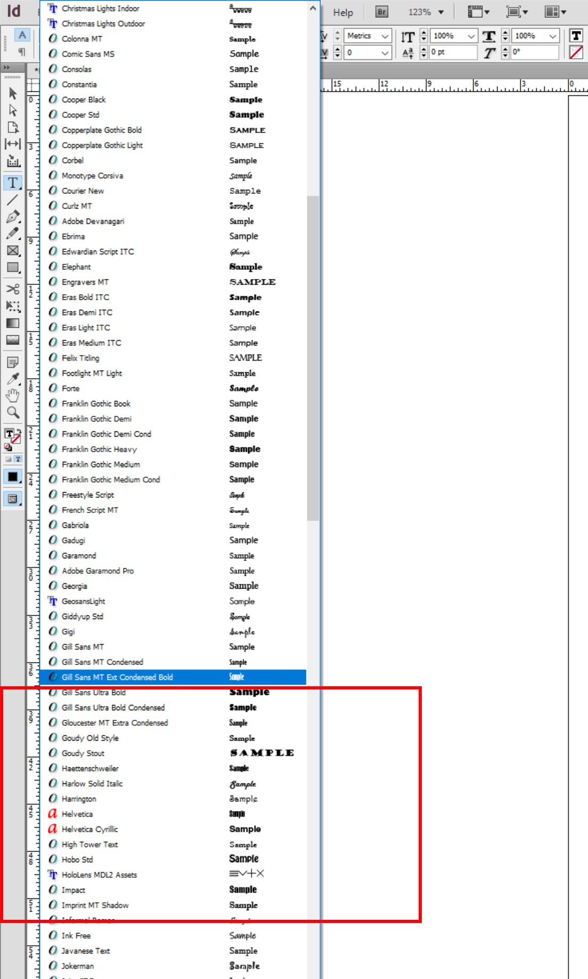Select the Note tool
The image size is (588, 979).
[13, 362]
